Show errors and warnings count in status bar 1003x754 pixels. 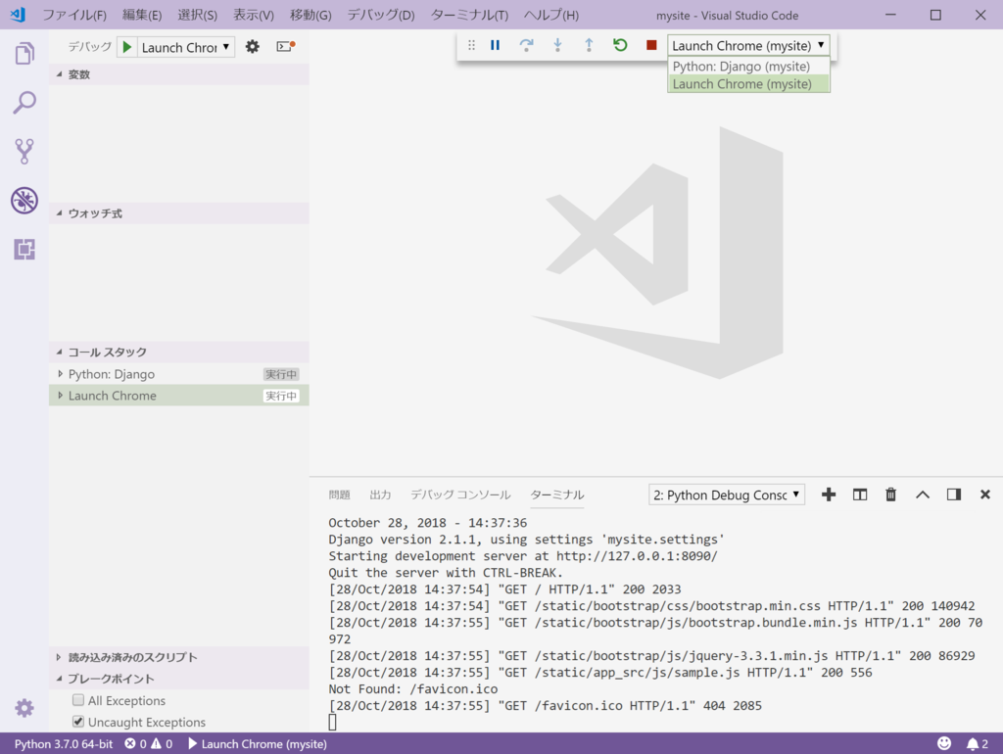(149, 744)
